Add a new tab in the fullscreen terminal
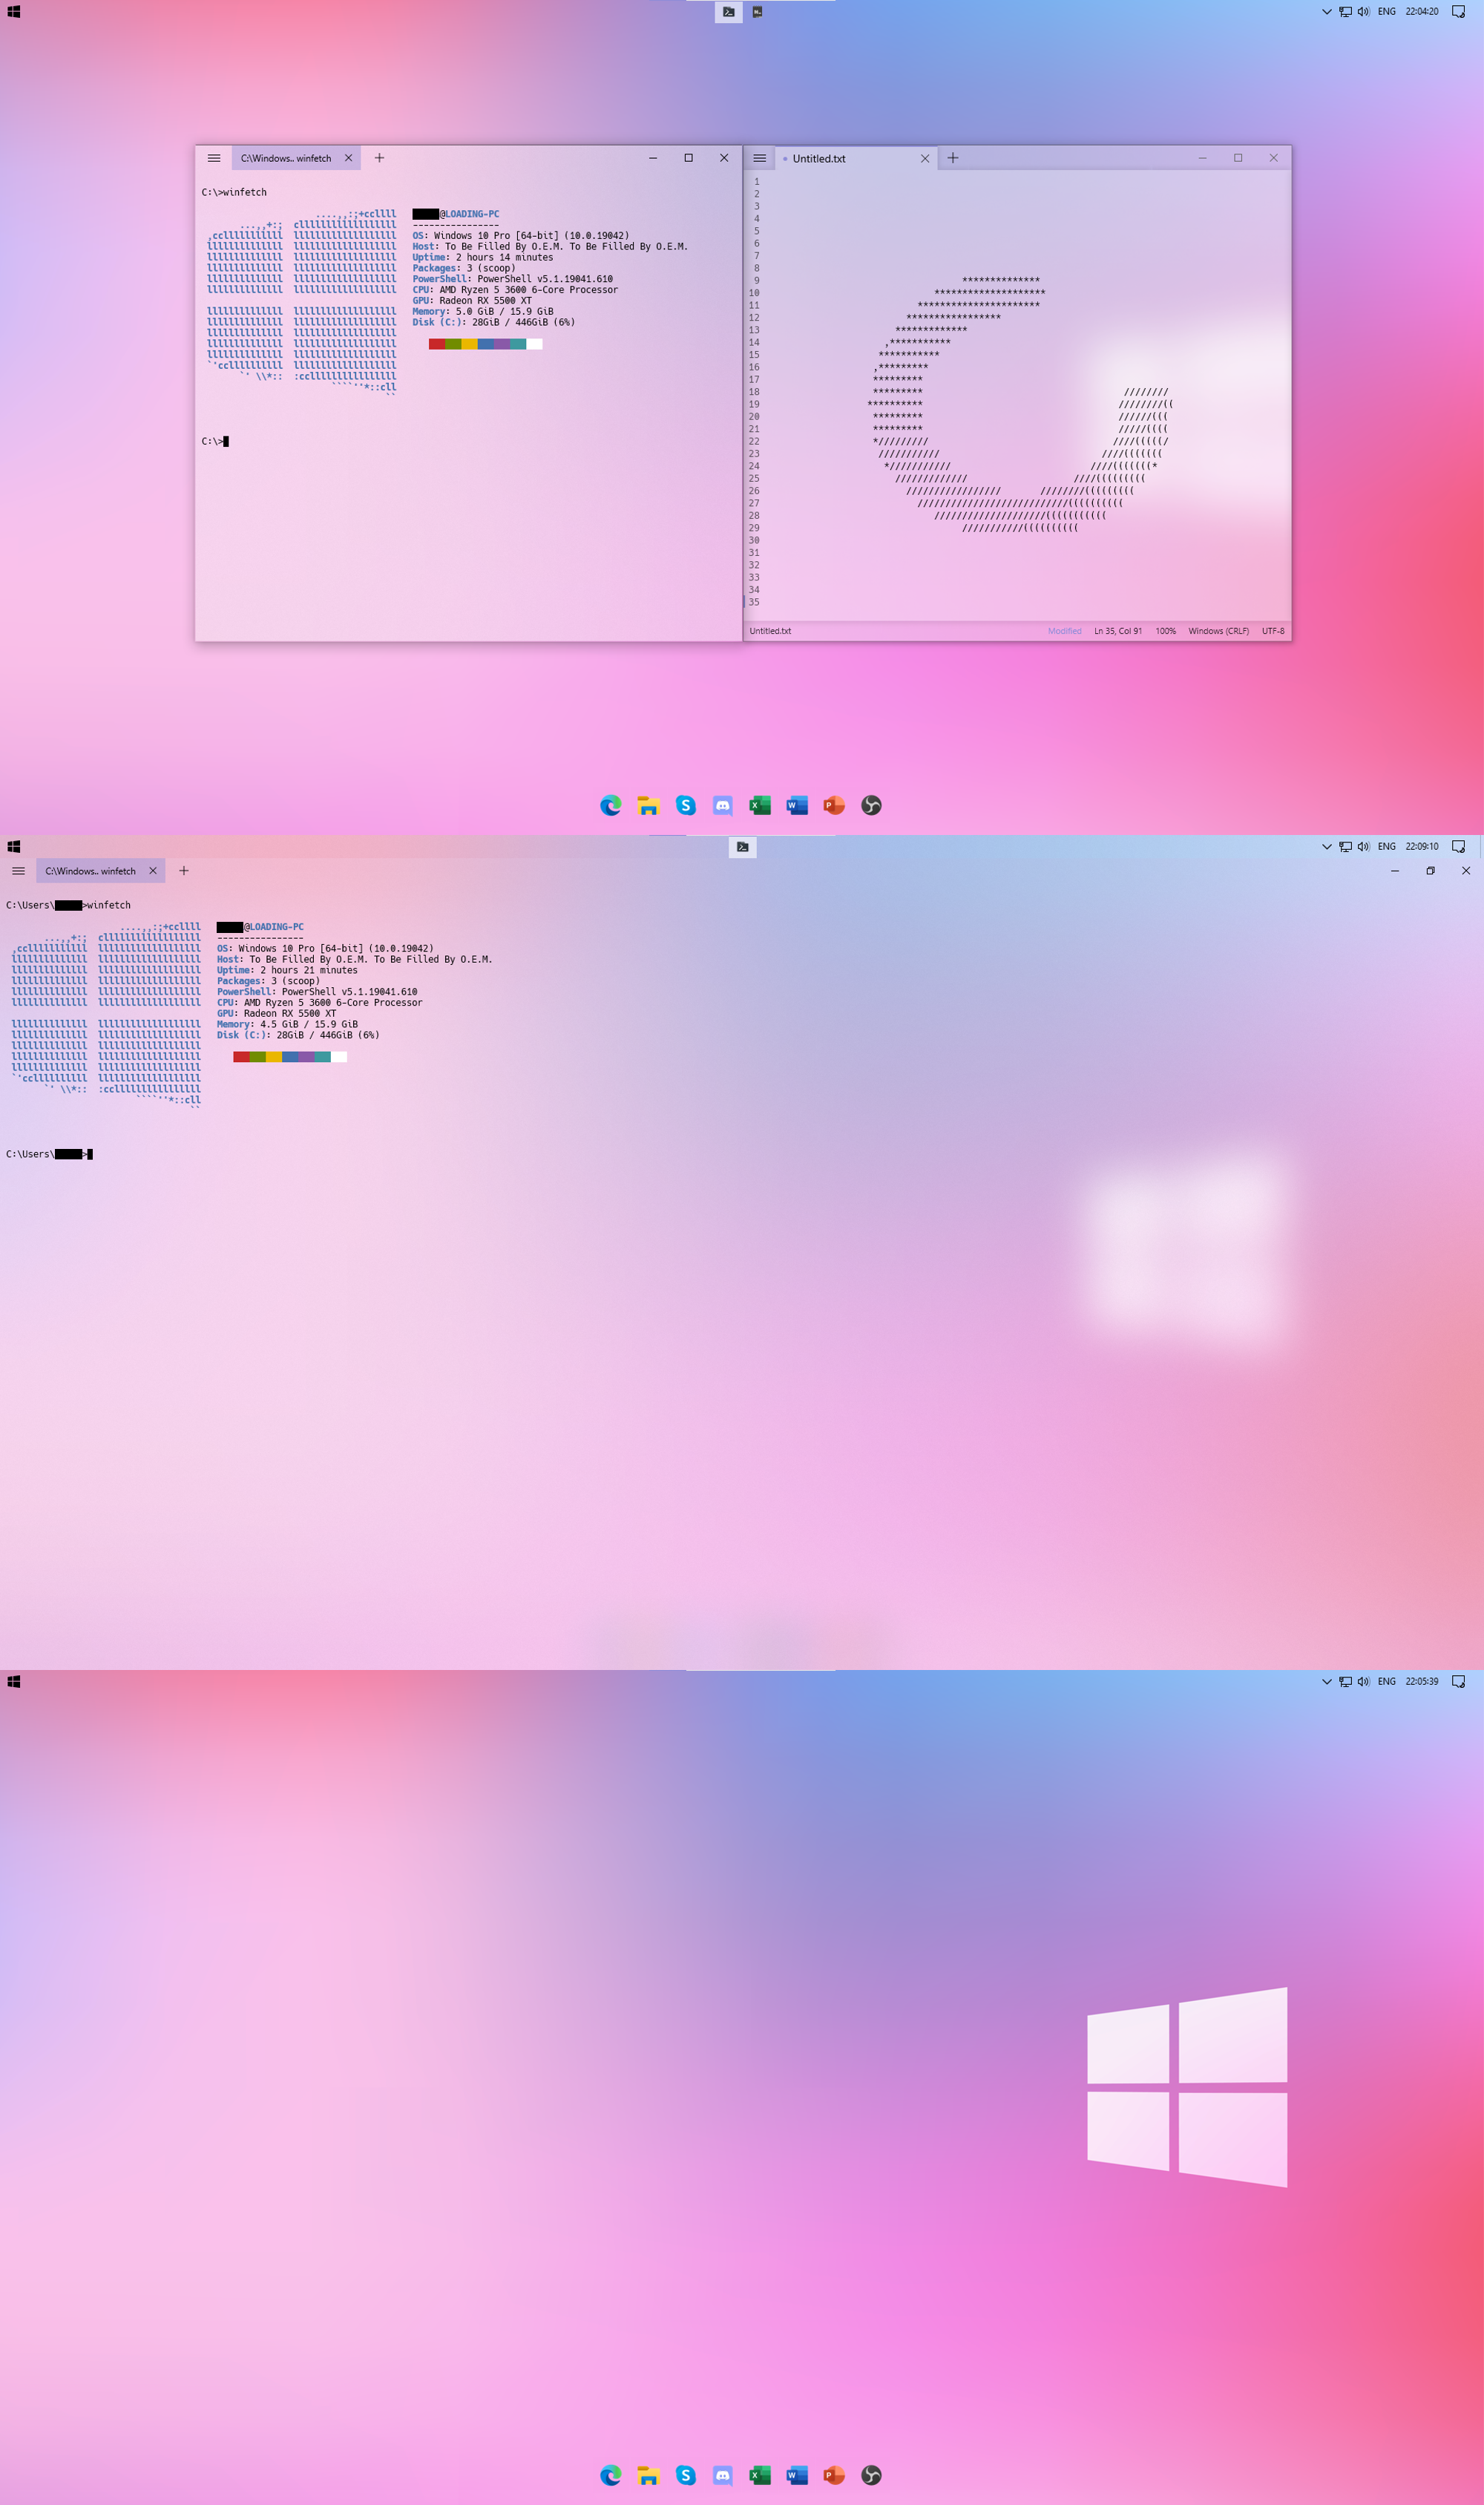The image size is (1484, 2505). tap(184, 871)
